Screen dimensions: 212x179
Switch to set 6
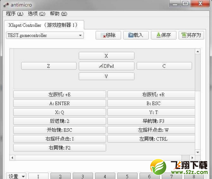(x=149, y=176)
